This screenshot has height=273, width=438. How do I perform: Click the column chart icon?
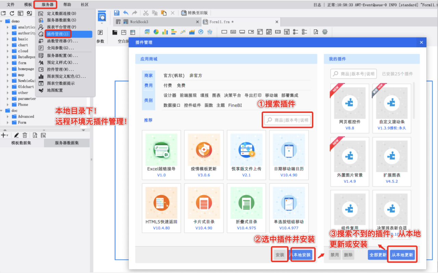(x=165, y=32)
